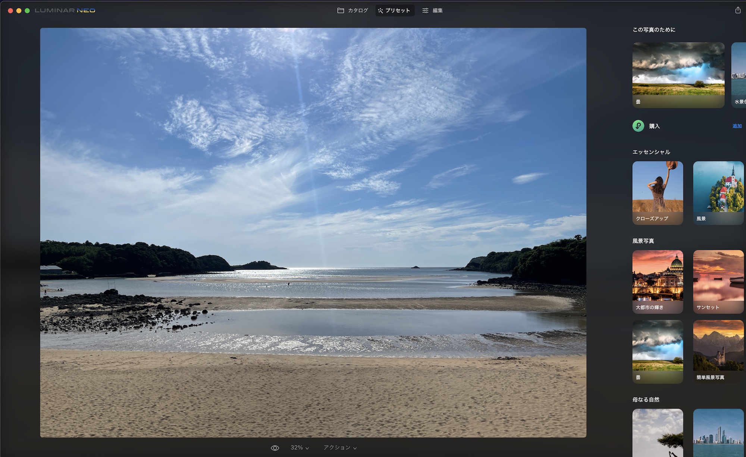Click the edit sliders icon

pyautogui.click(x=425, y=10)
